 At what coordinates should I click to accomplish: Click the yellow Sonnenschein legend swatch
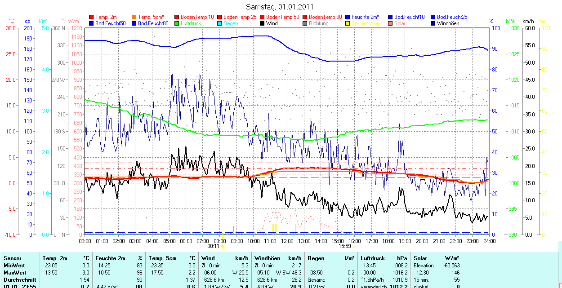(348, 23)
